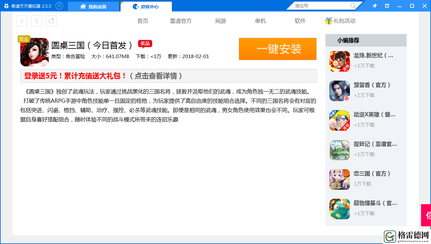The width and height of the screenshot is (431, 244).
Task: Open the 动漫X英雄 recommendation title
Action: tap(375, 115)
